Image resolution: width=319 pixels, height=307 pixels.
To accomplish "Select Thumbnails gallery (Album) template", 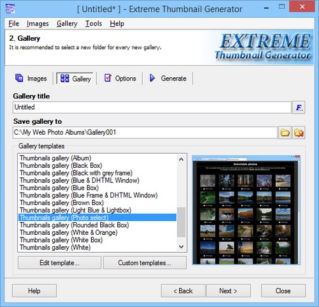I will 98,158.
